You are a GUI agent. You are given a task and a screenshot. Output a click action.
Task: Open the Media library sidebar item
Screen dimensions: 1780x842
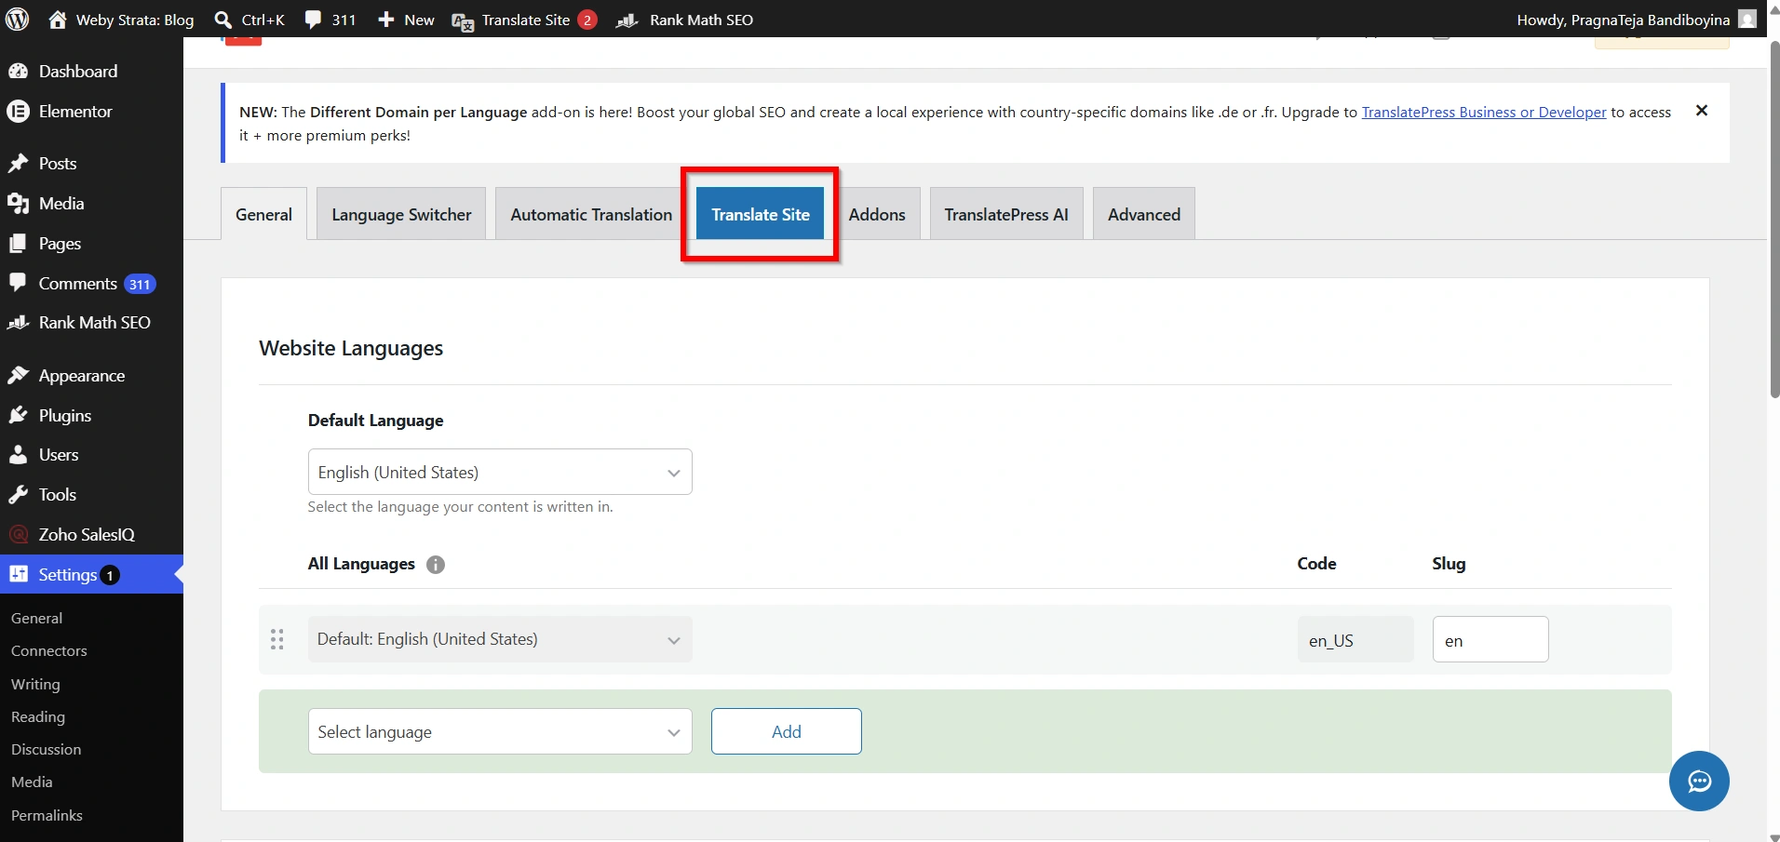(x=91, y=204)
